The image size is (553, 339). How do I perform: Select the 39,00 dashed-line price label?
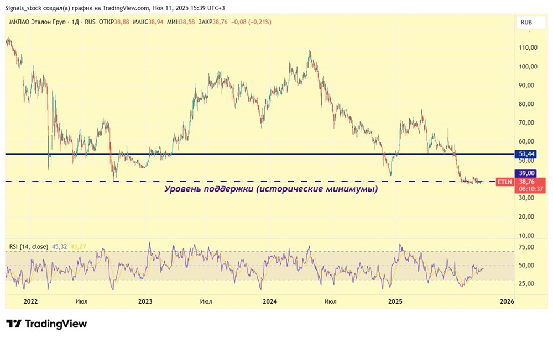coord(526,173)
